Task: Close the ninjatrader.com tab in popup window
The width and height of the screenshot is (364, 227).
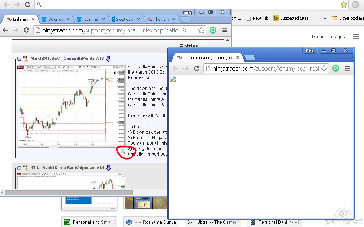Action: tap(238, 58)
